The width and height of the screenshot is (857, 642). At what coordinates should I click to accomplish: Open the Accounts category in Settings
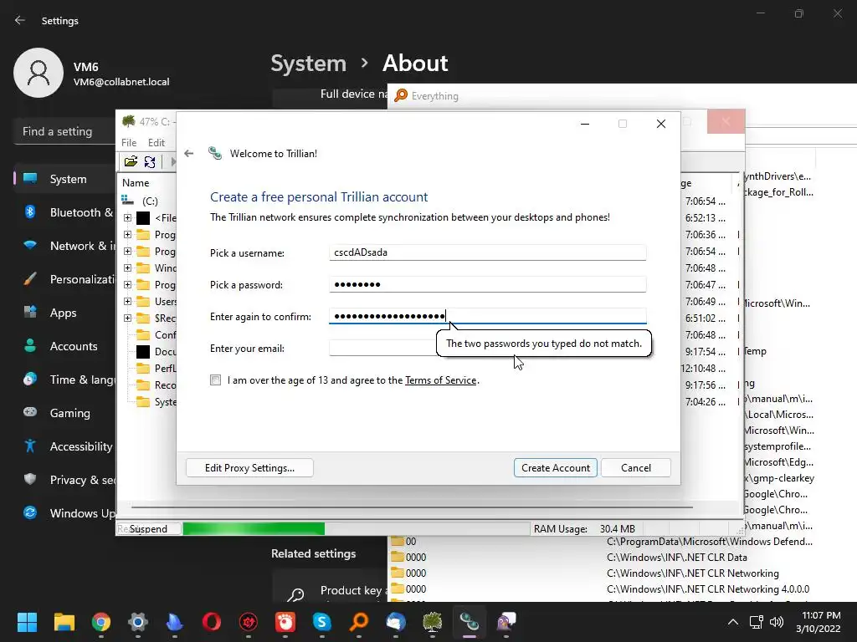64,346
